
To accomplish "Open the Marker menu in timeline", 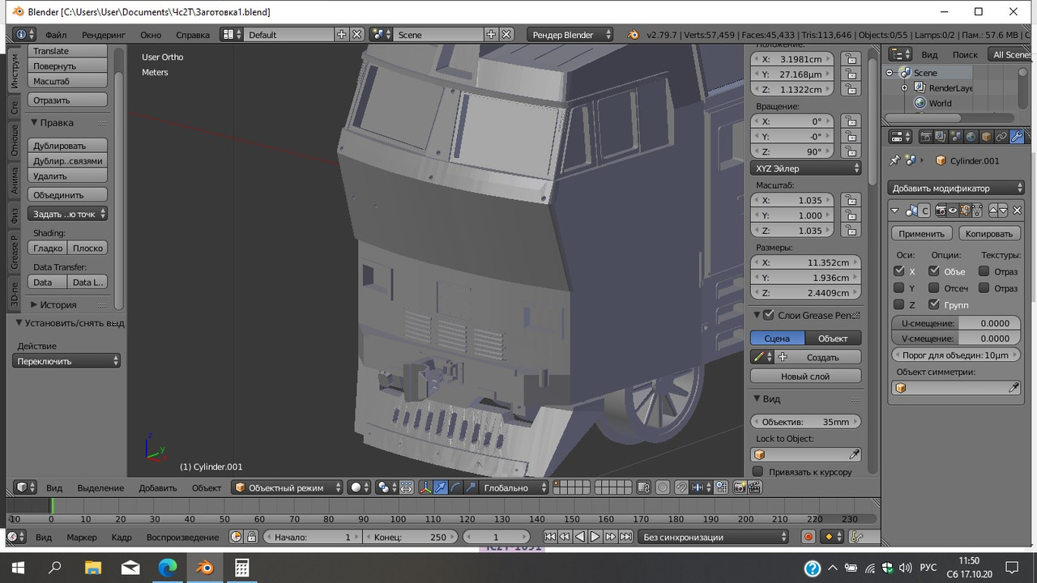I will pyautogui.click(x=81, y=537).
